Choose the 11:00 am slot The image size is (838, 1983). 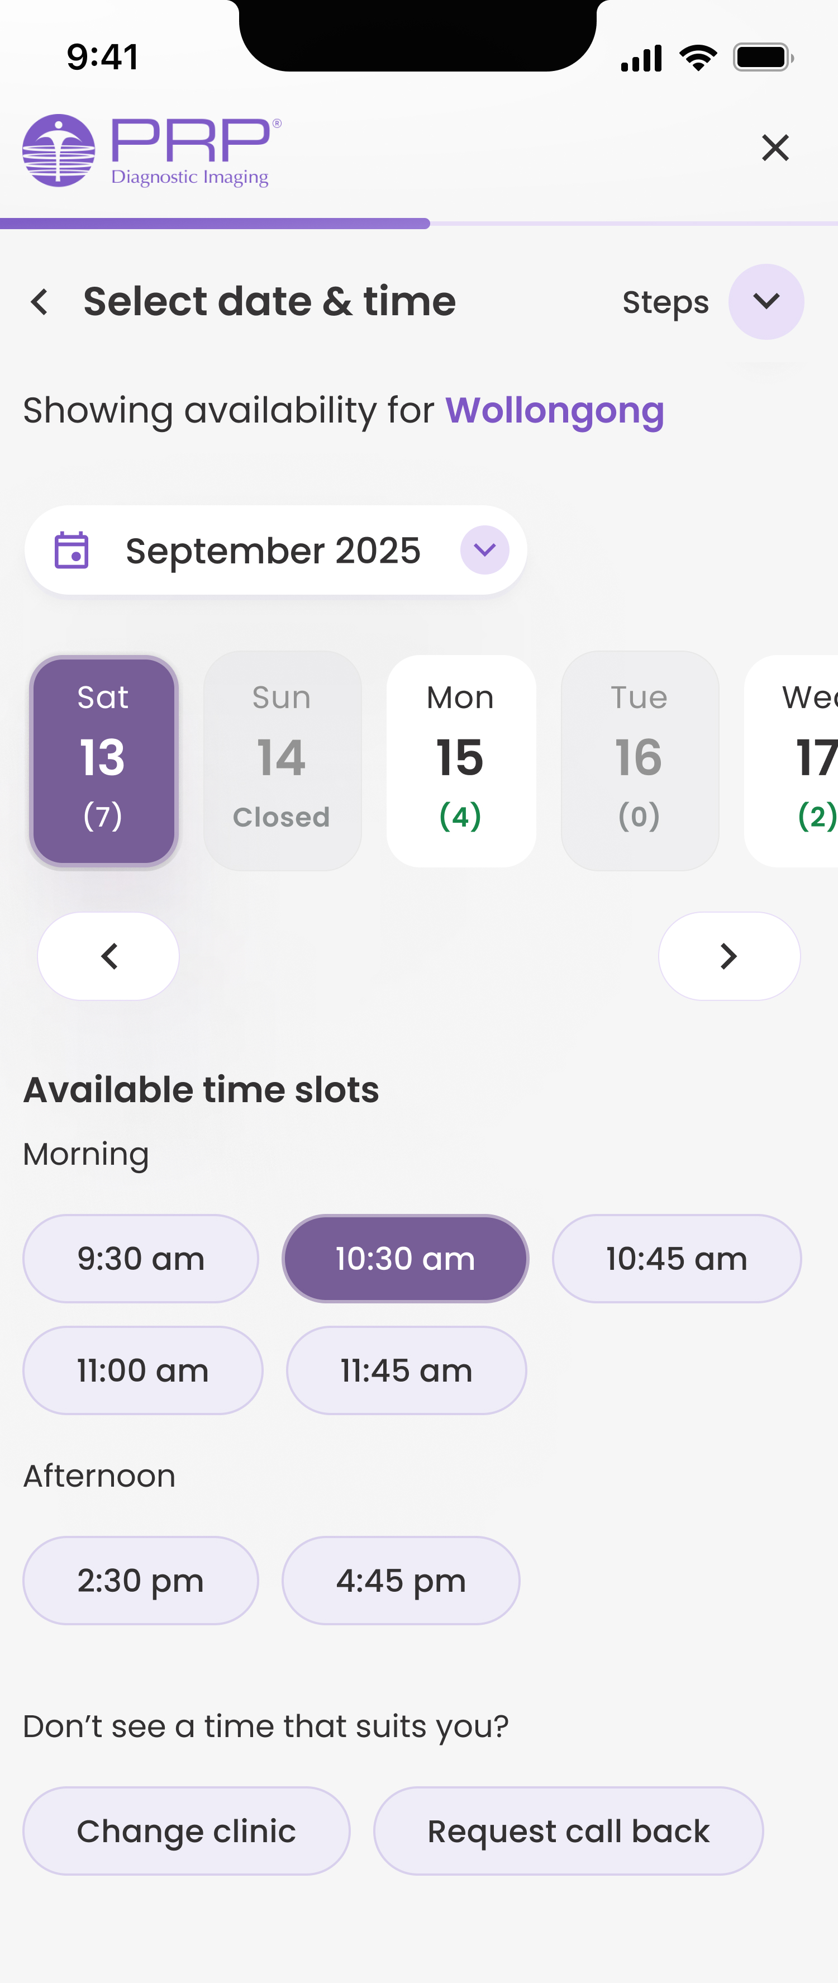[x=143, y=1370]
